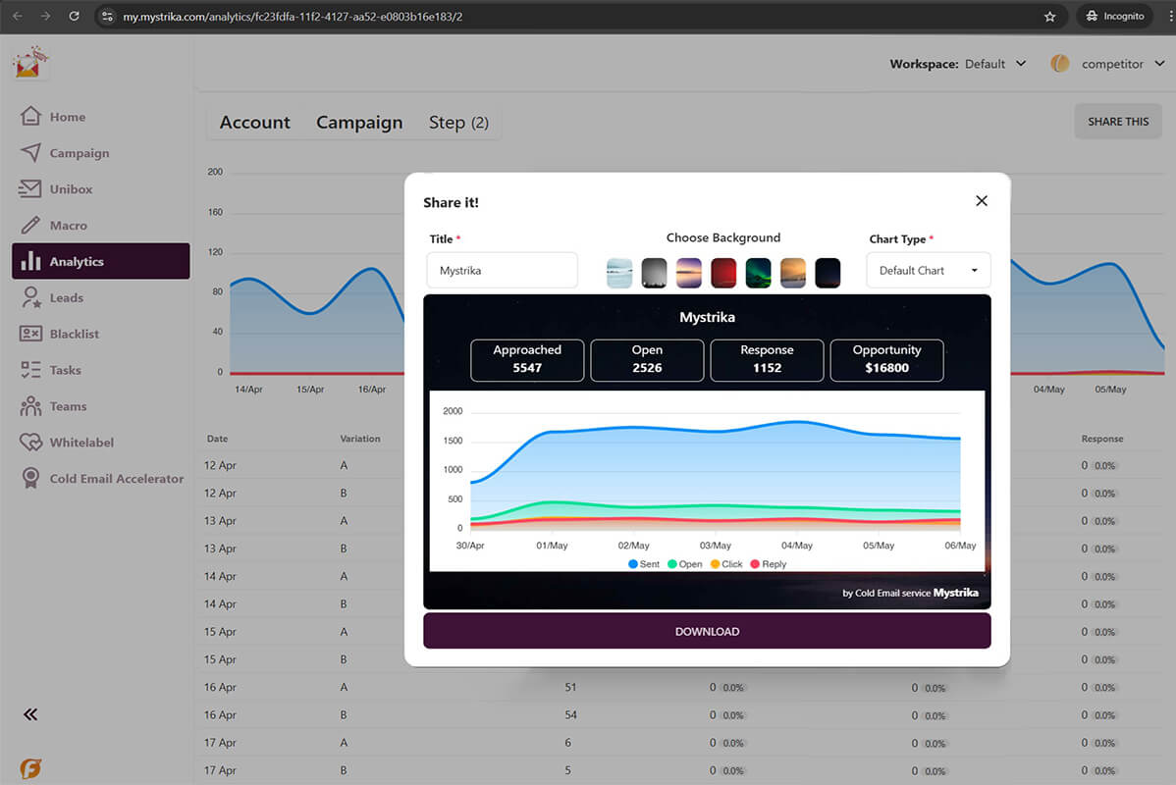Click the Title input field
Screen dimensions: 1176x785
click(x=502, y=271)
